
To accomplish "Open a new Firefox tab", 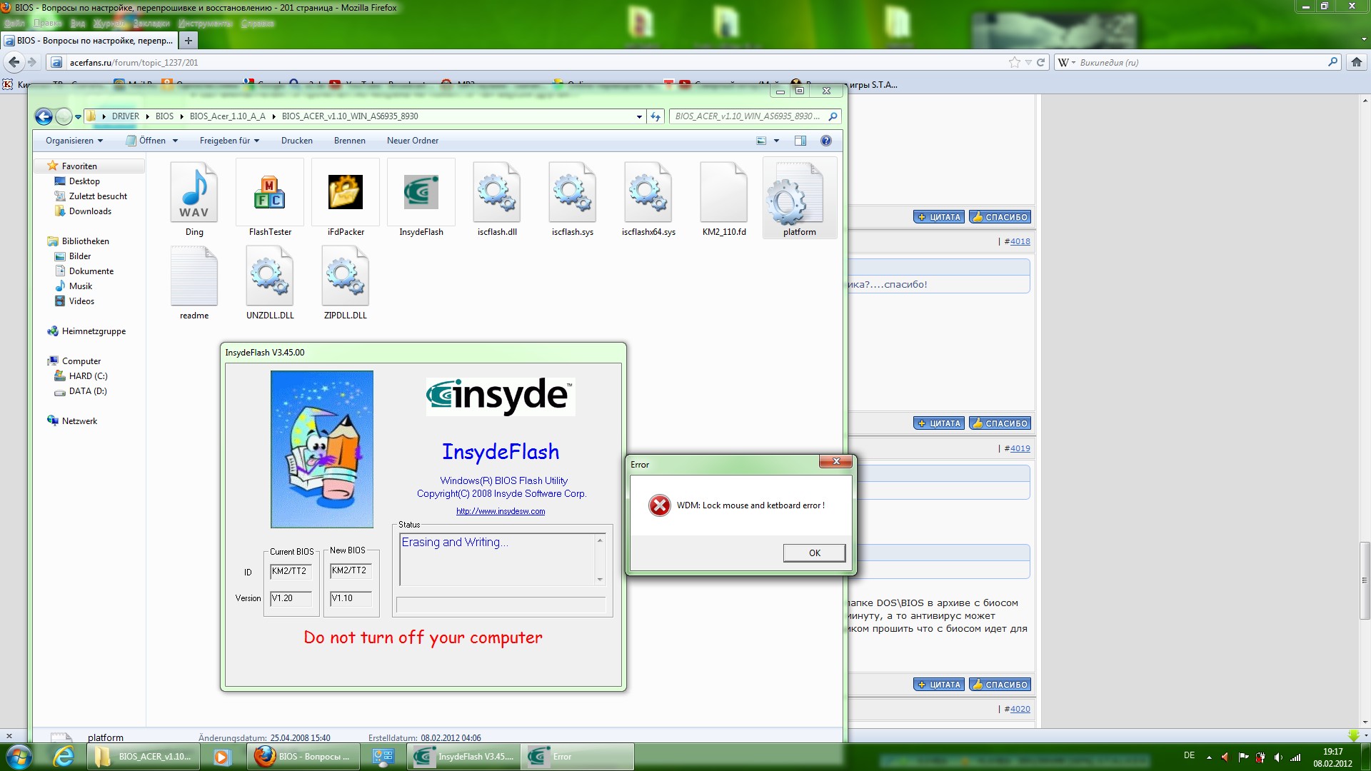I will (x=189, y=41).
